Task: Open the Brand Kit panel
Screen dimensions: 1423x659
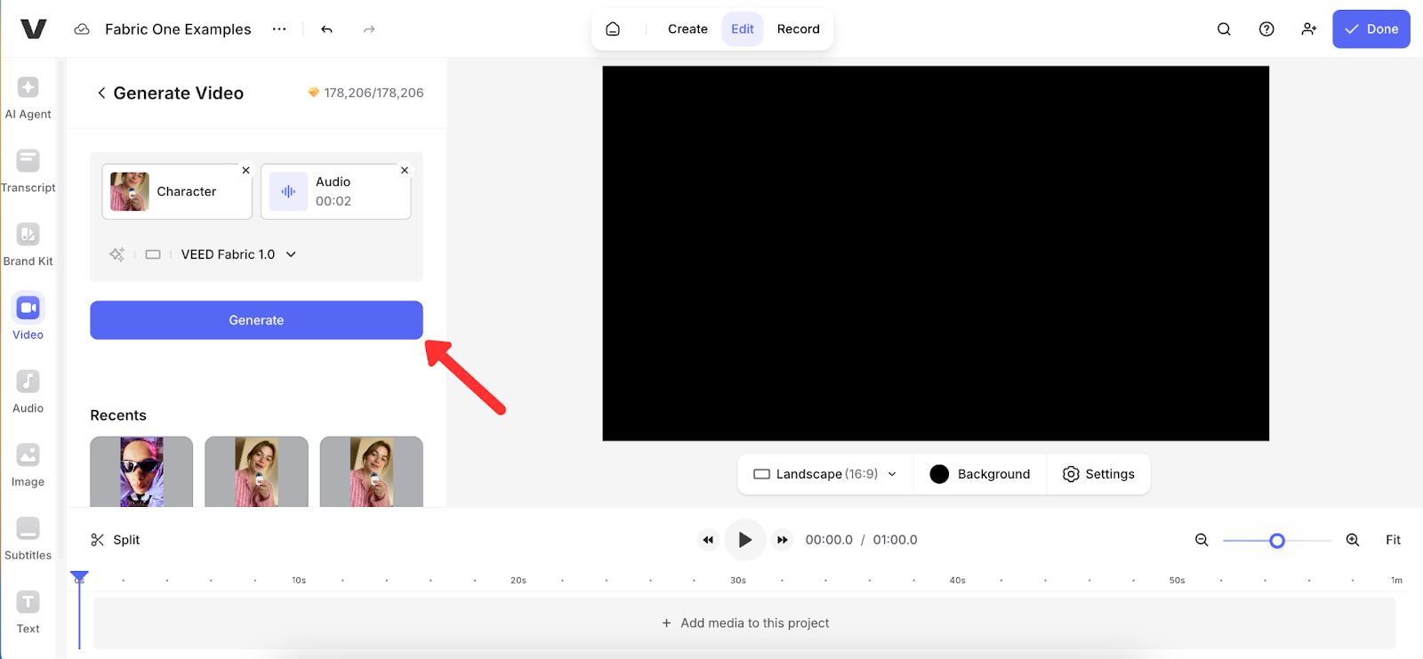Action: coord(28,245)
